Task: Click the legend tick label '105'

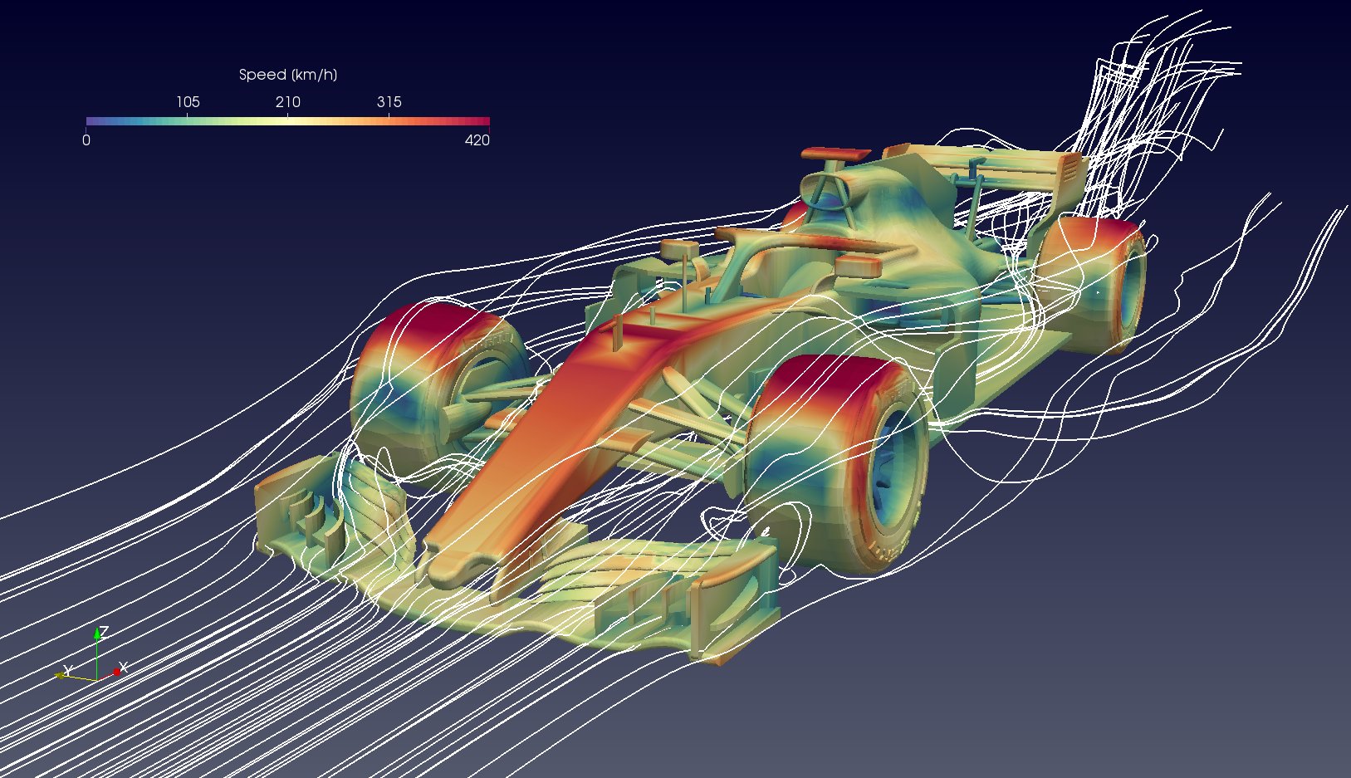Action: click(x=188, y=102)
